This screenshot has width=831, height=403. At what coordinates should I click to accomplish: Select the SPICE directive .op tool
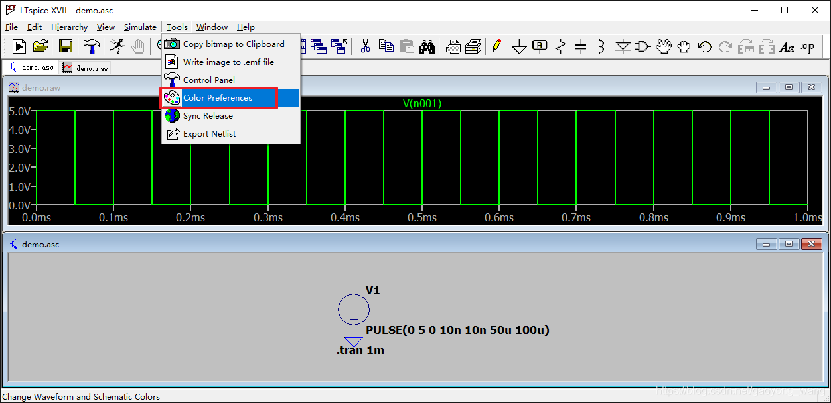[808, 46]
